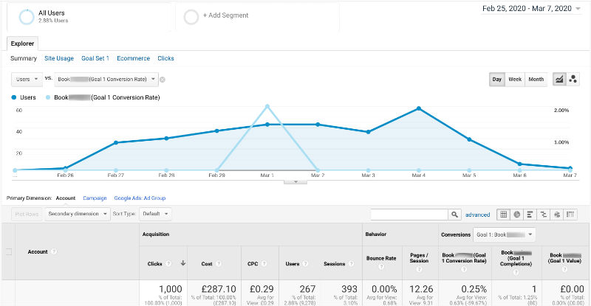Tick the select-all rows checkbox
591x306 pixels.
(x=9, y=251)
